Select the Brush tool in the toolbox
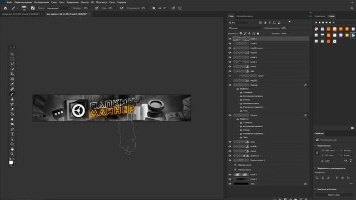 (12, 94)
